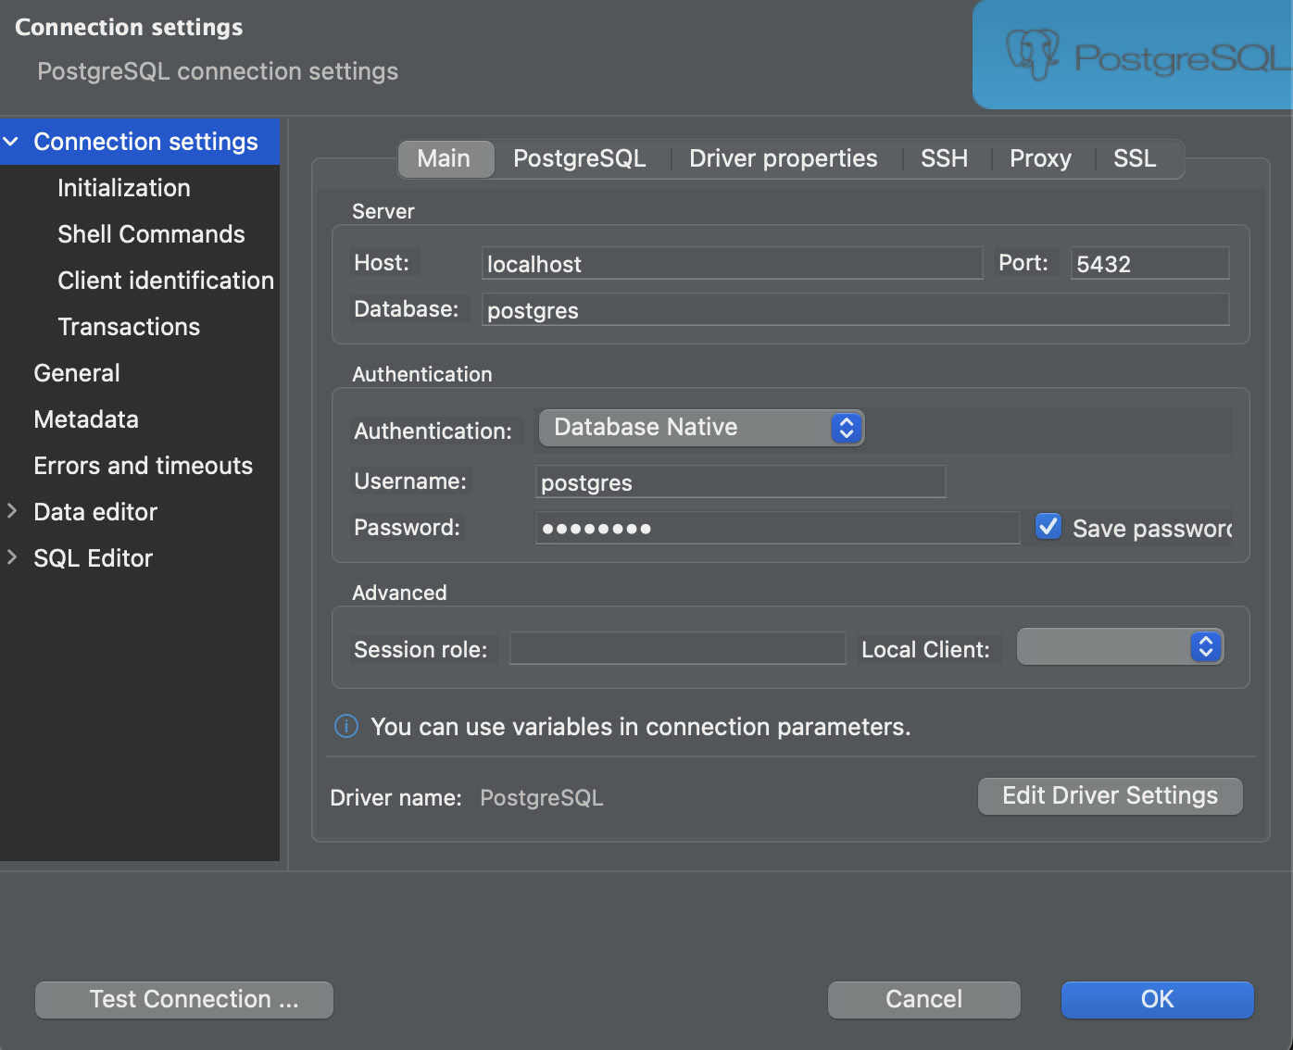Click the Cancel button
The height and width of the screenshot is (1050, 1293).
point(924,1000)
